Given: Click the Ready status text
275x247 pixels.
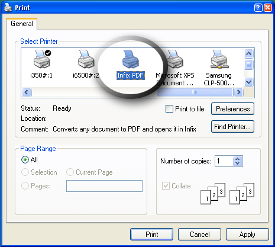Looking at the screenshot, I should pos(62,108).
